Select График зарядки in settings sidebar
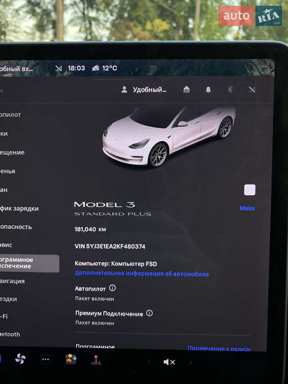The height and width of the screenshot is (384, 288). tap(19, 208)
